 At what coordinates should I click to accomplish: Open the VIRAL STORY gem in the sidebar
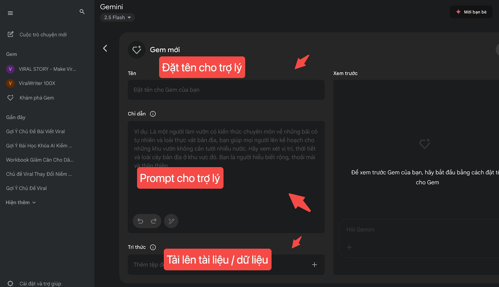pyautogui.click(x=41, y=69)
